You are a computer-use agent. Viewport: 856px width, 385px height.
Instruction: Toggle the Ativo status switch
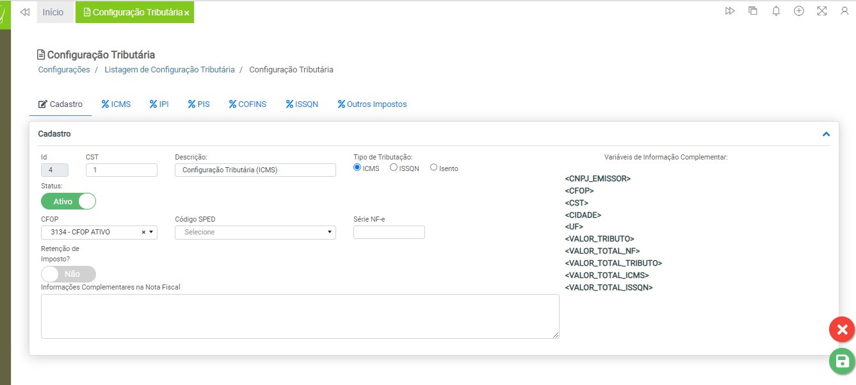[69, 201]
